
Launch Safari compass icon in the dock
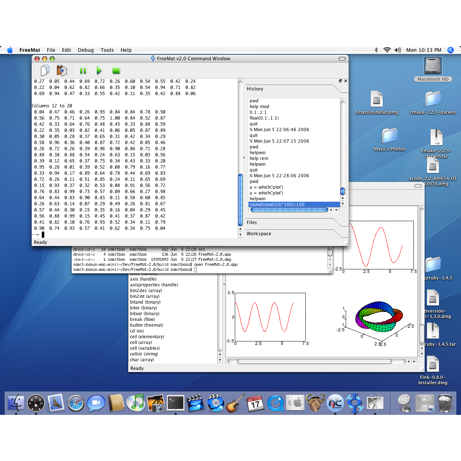(76, 403)
